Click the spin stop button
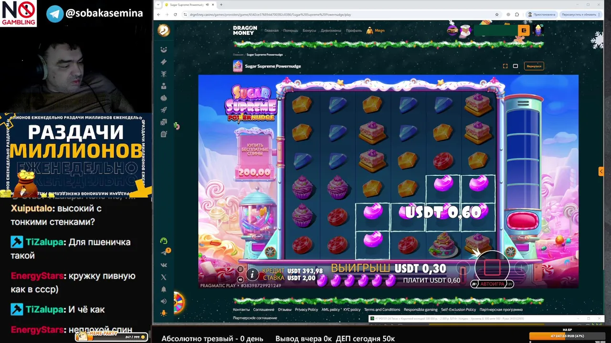The height and width of the screenshot is (343, 611). coord(492,268)
